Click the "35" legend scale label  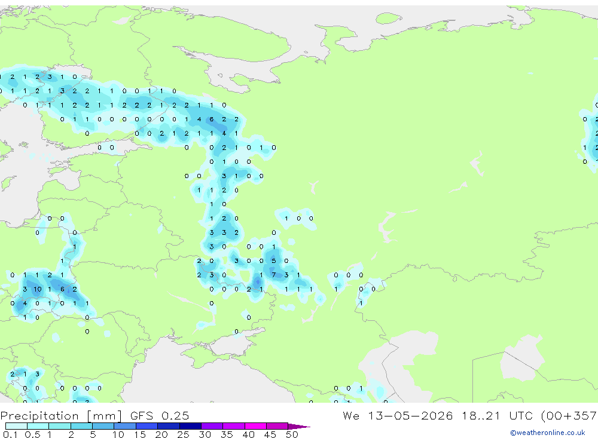click(227, 434)
